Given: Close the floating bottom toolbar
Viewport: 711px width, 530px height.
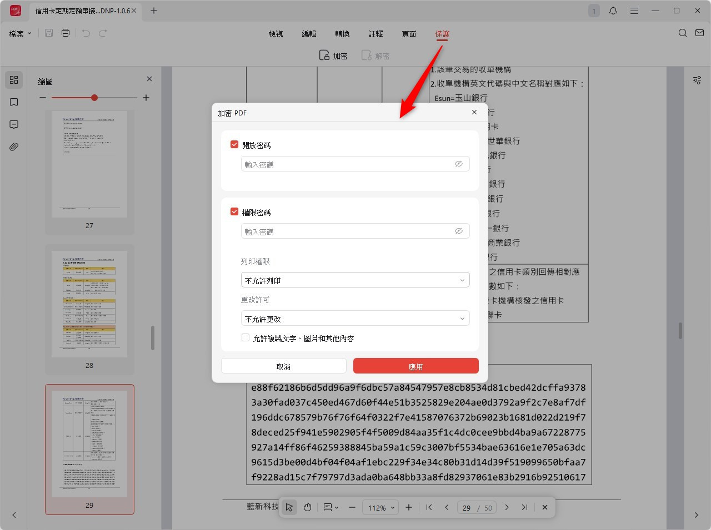Looking at the screenshot, I should click(545, 507).
